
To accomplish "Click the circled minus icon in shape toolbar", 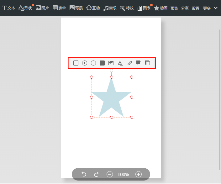I will coord(93,63).
